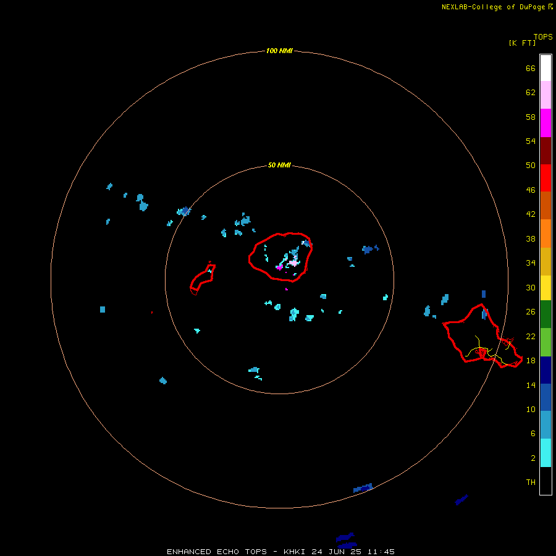556x556 pixels.
Task: Click the legend value '14'
Action: point(531,385)
